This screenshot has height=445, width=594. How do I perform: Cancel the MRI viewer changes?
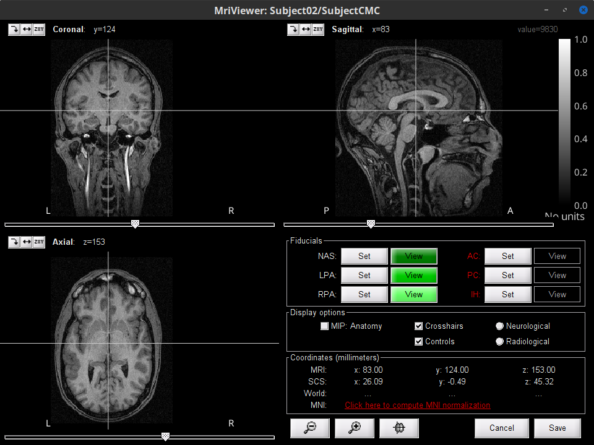click(x=502, y=428)
